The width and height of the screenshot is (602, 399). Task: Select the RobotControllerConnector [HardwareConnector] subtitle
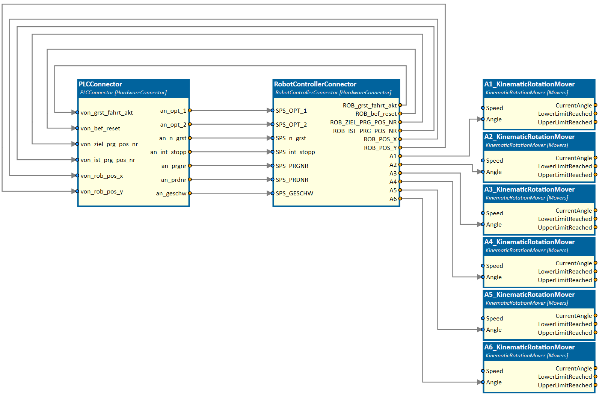point(333,92)
